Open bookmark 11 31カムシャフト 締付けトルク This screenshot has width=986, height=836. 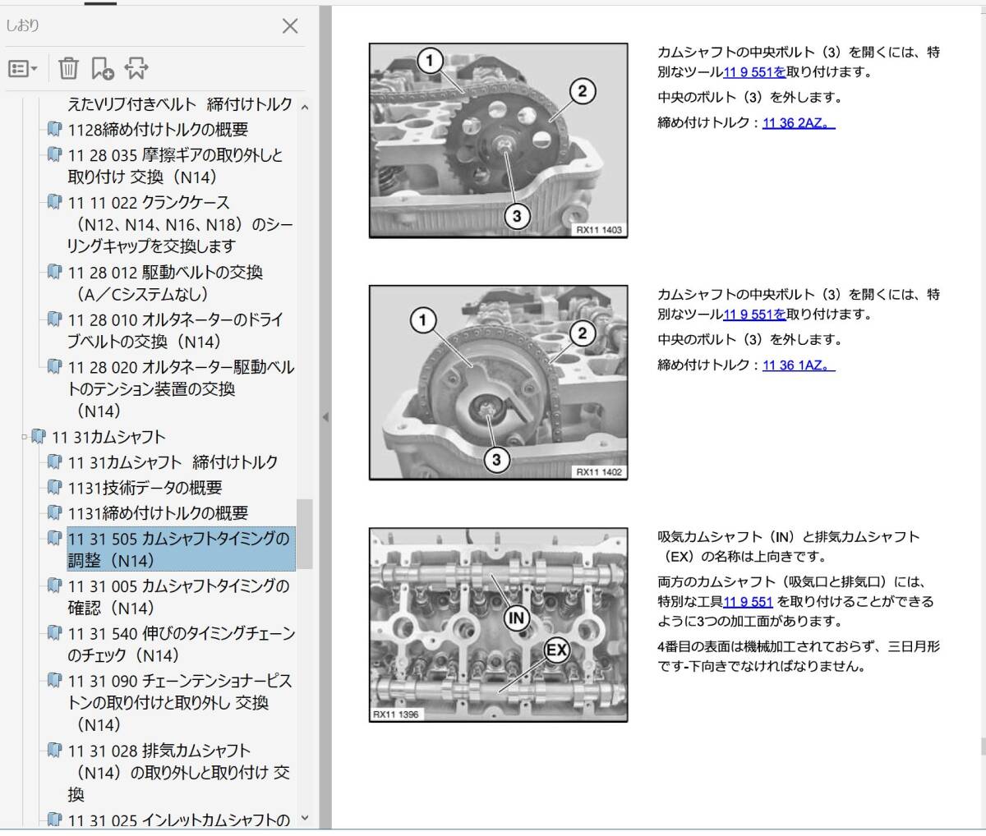[173, 462]
